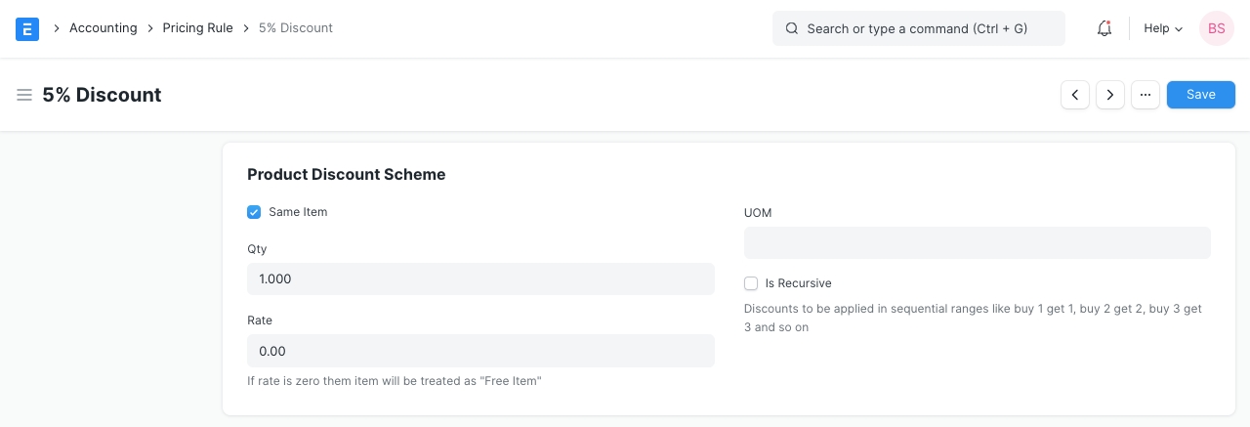Enable the Is Recursive checkbox
The width and height of the screenshot is (1250, 427).
(751, 283)
